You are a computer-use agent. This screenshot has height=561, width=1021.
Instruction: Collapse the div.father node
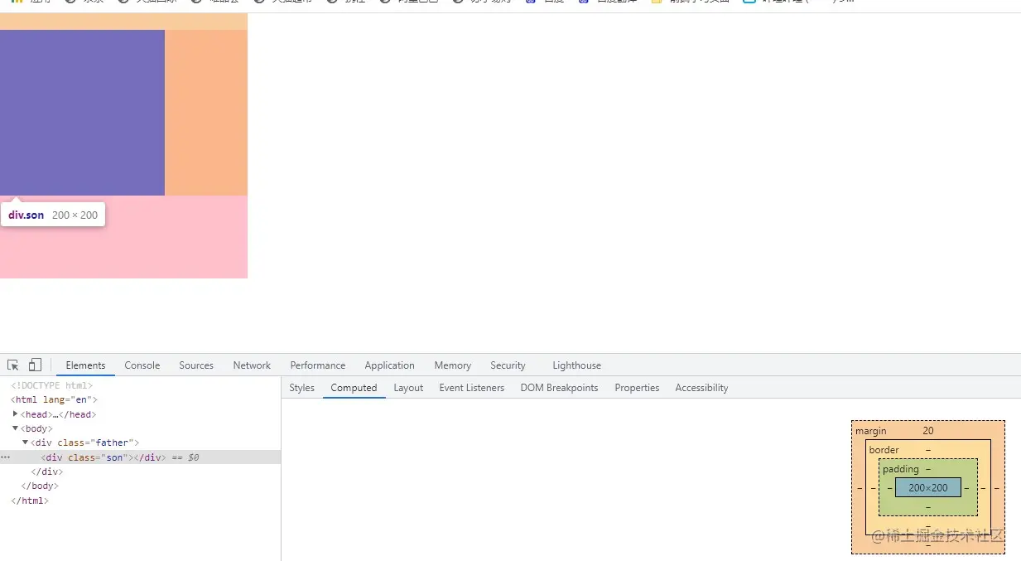[26, 443]
